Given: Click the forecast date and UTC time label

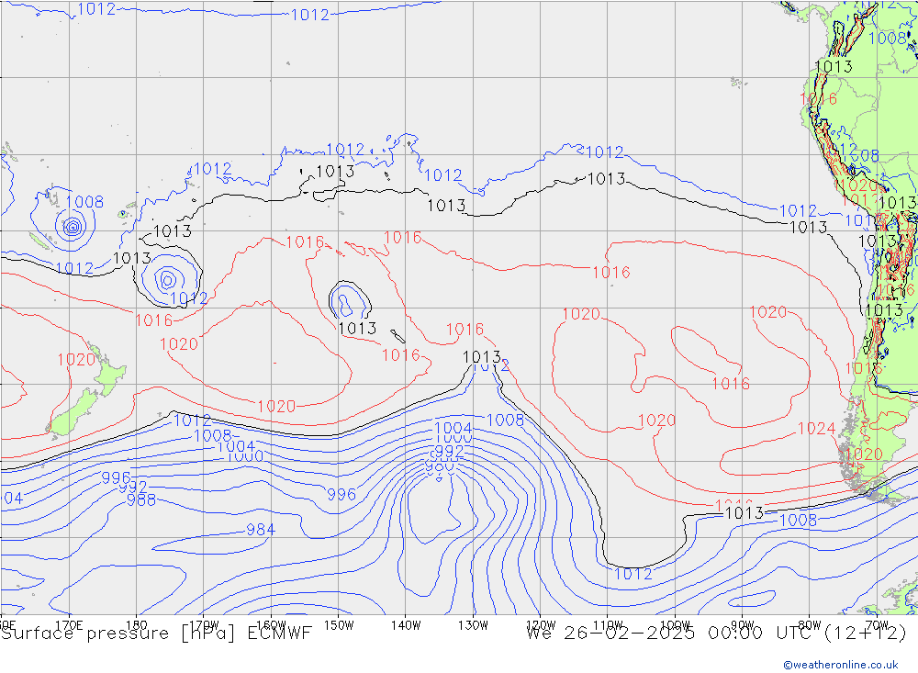Looking at the screenshot, I should click(716, 634).
